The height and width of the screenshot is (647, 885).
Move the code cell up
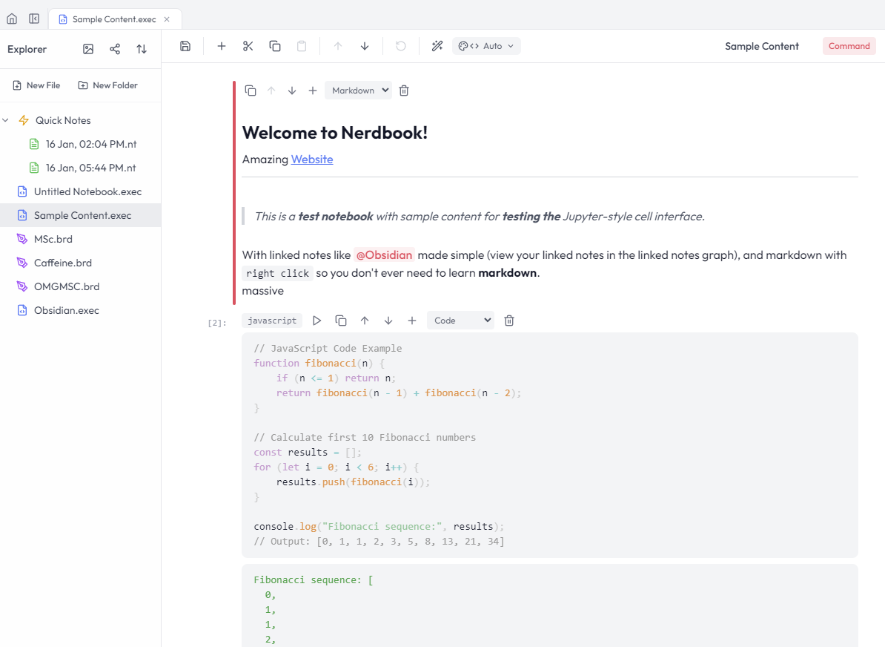coord(365,321)
